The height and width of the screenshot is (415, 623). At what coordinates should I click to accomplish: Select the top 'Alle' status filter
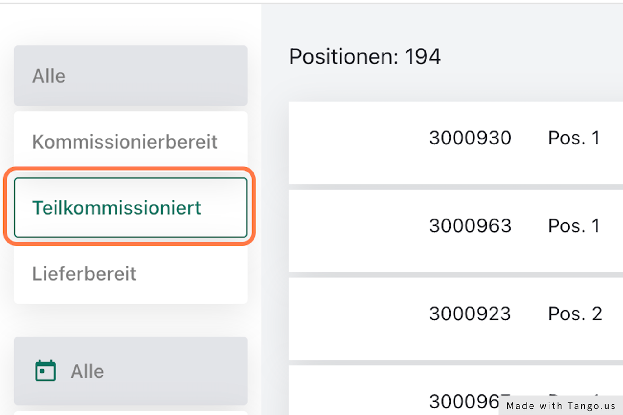pos(131,76)
